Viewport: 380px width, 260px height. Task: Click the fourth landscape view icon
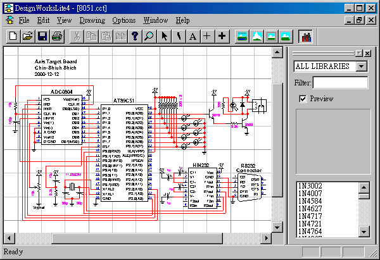286,36
